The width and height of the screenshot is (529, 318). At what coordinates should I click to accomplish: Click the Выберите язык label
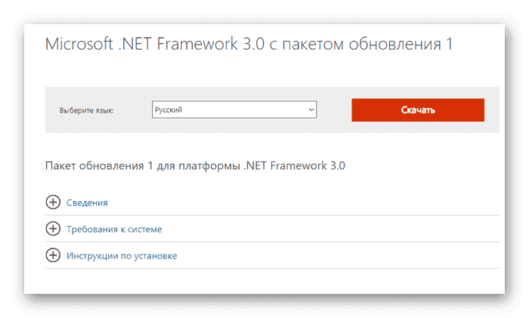pyautogui.click(x=87, y=110)
